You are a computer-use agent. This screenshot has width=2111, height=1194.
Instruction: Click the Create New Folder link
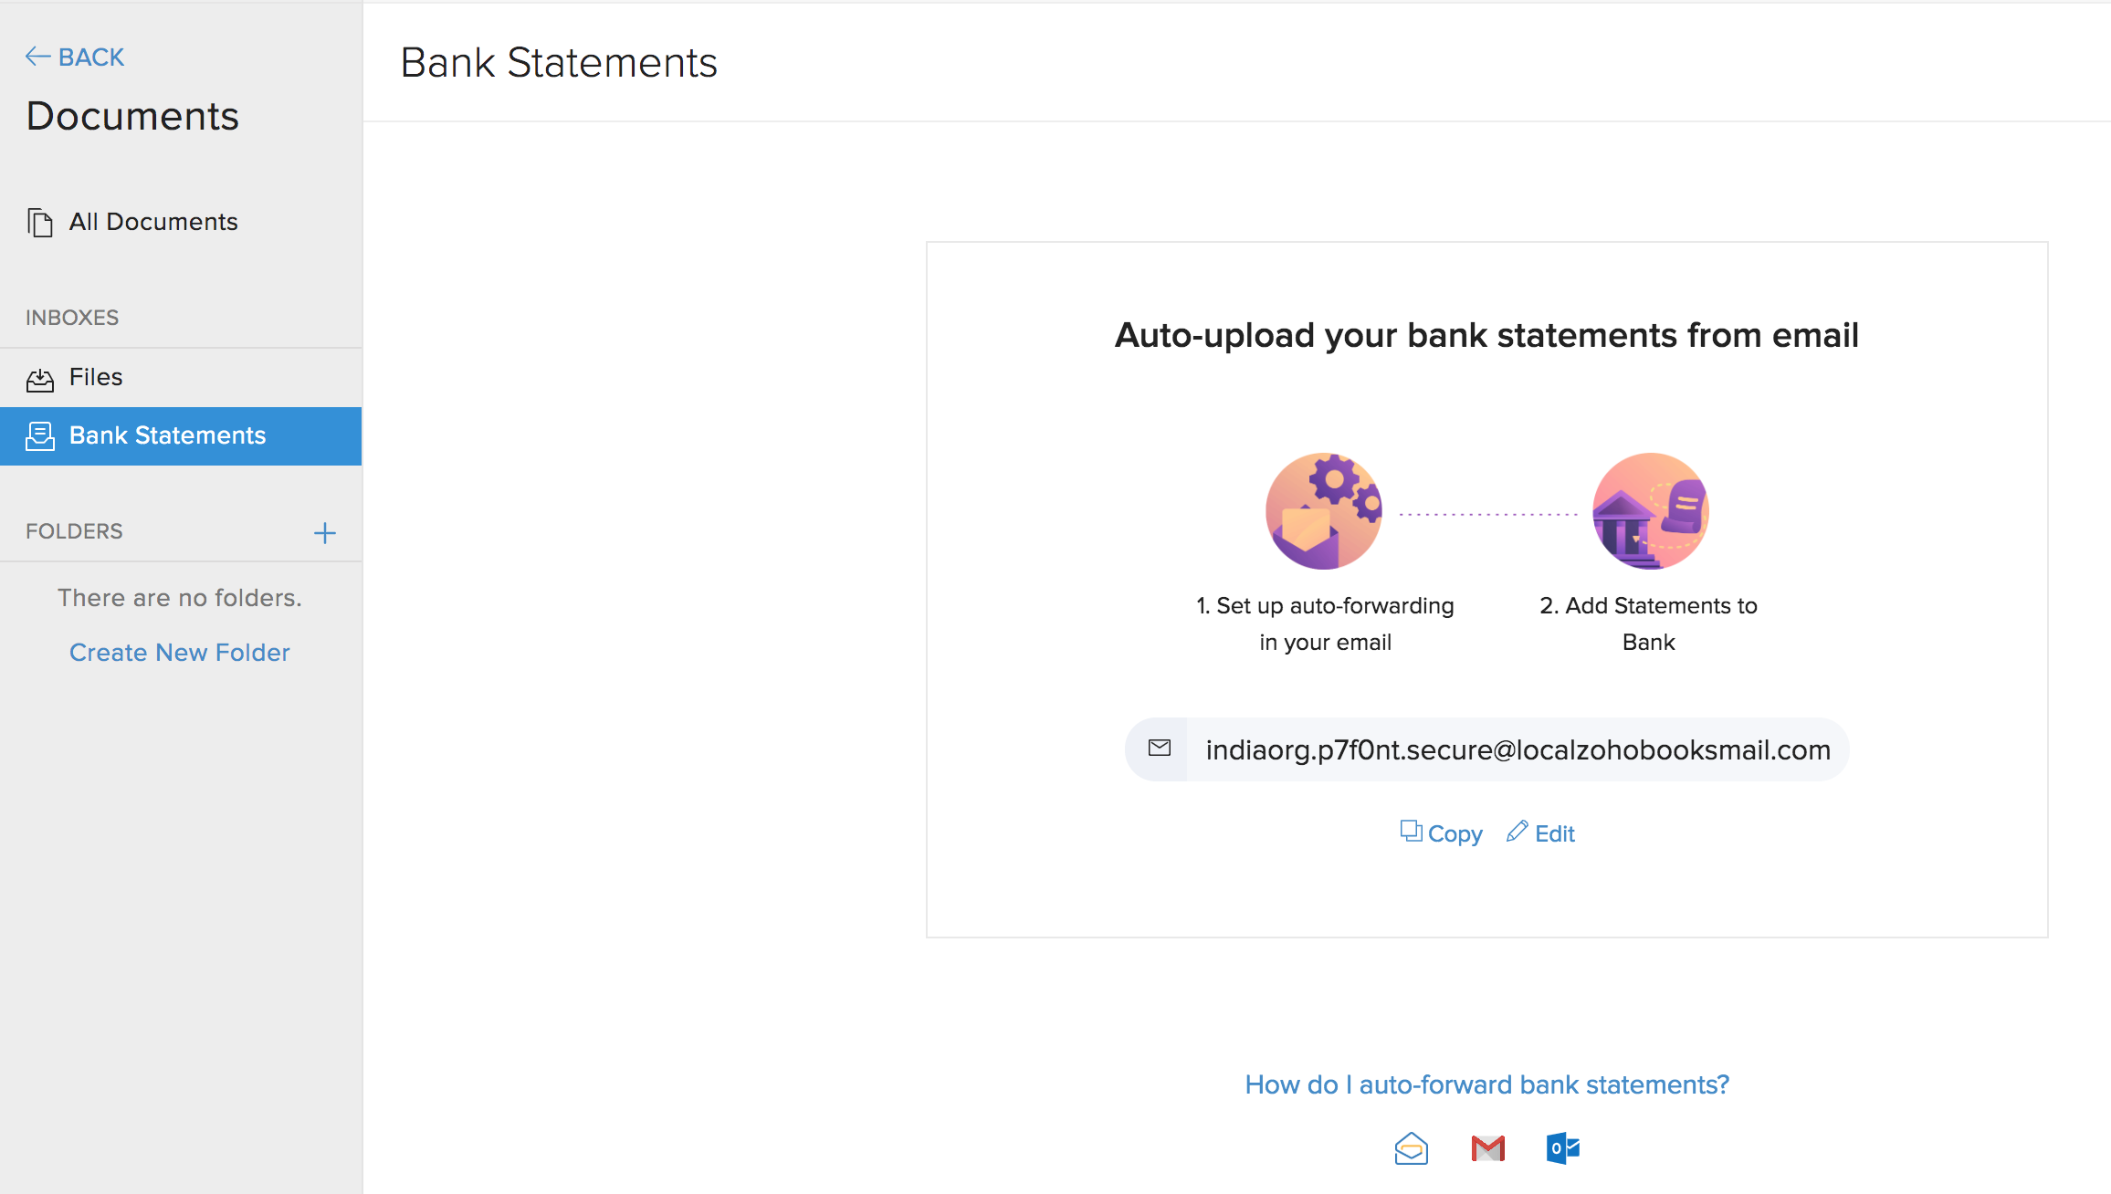(179, 652)
